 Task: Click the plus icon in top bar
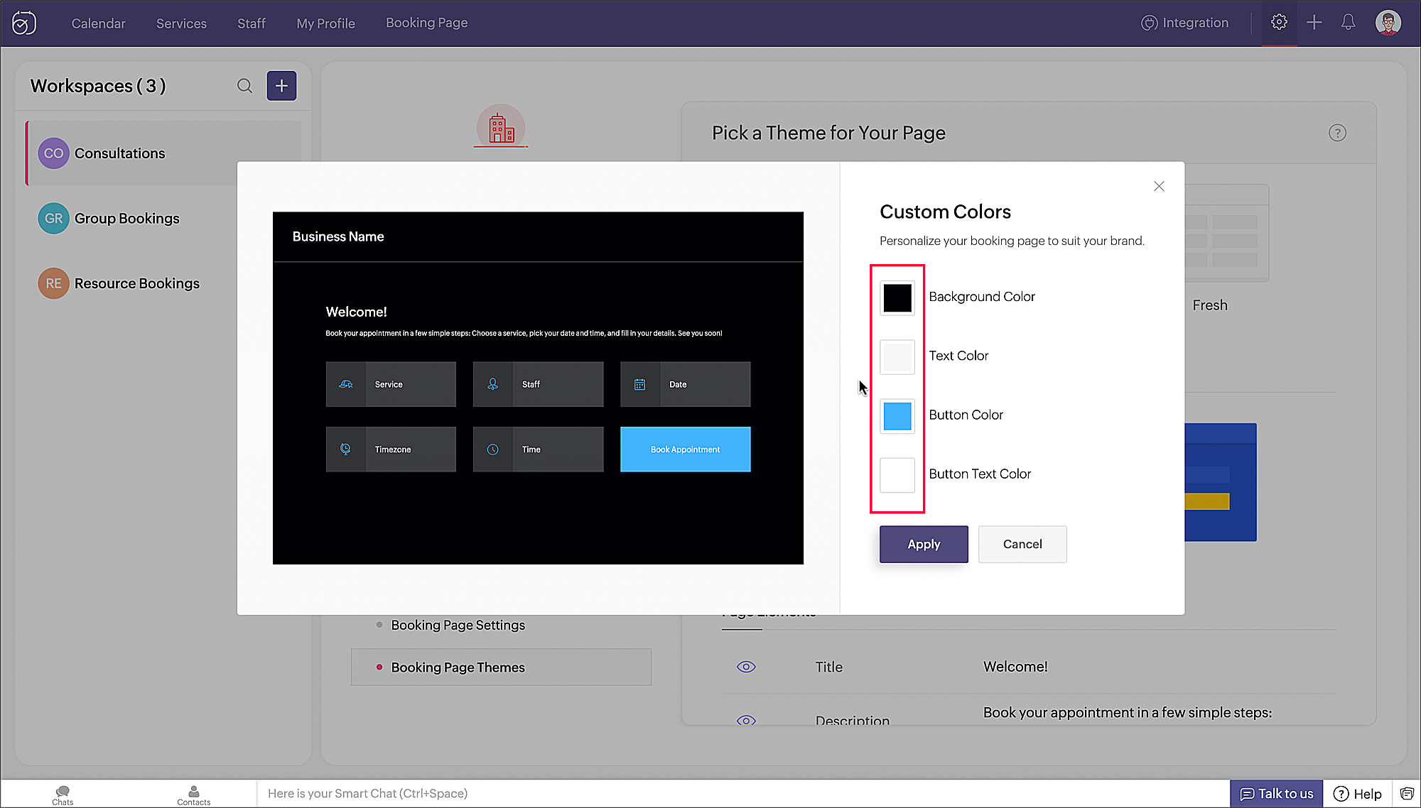pos(1314,23)
